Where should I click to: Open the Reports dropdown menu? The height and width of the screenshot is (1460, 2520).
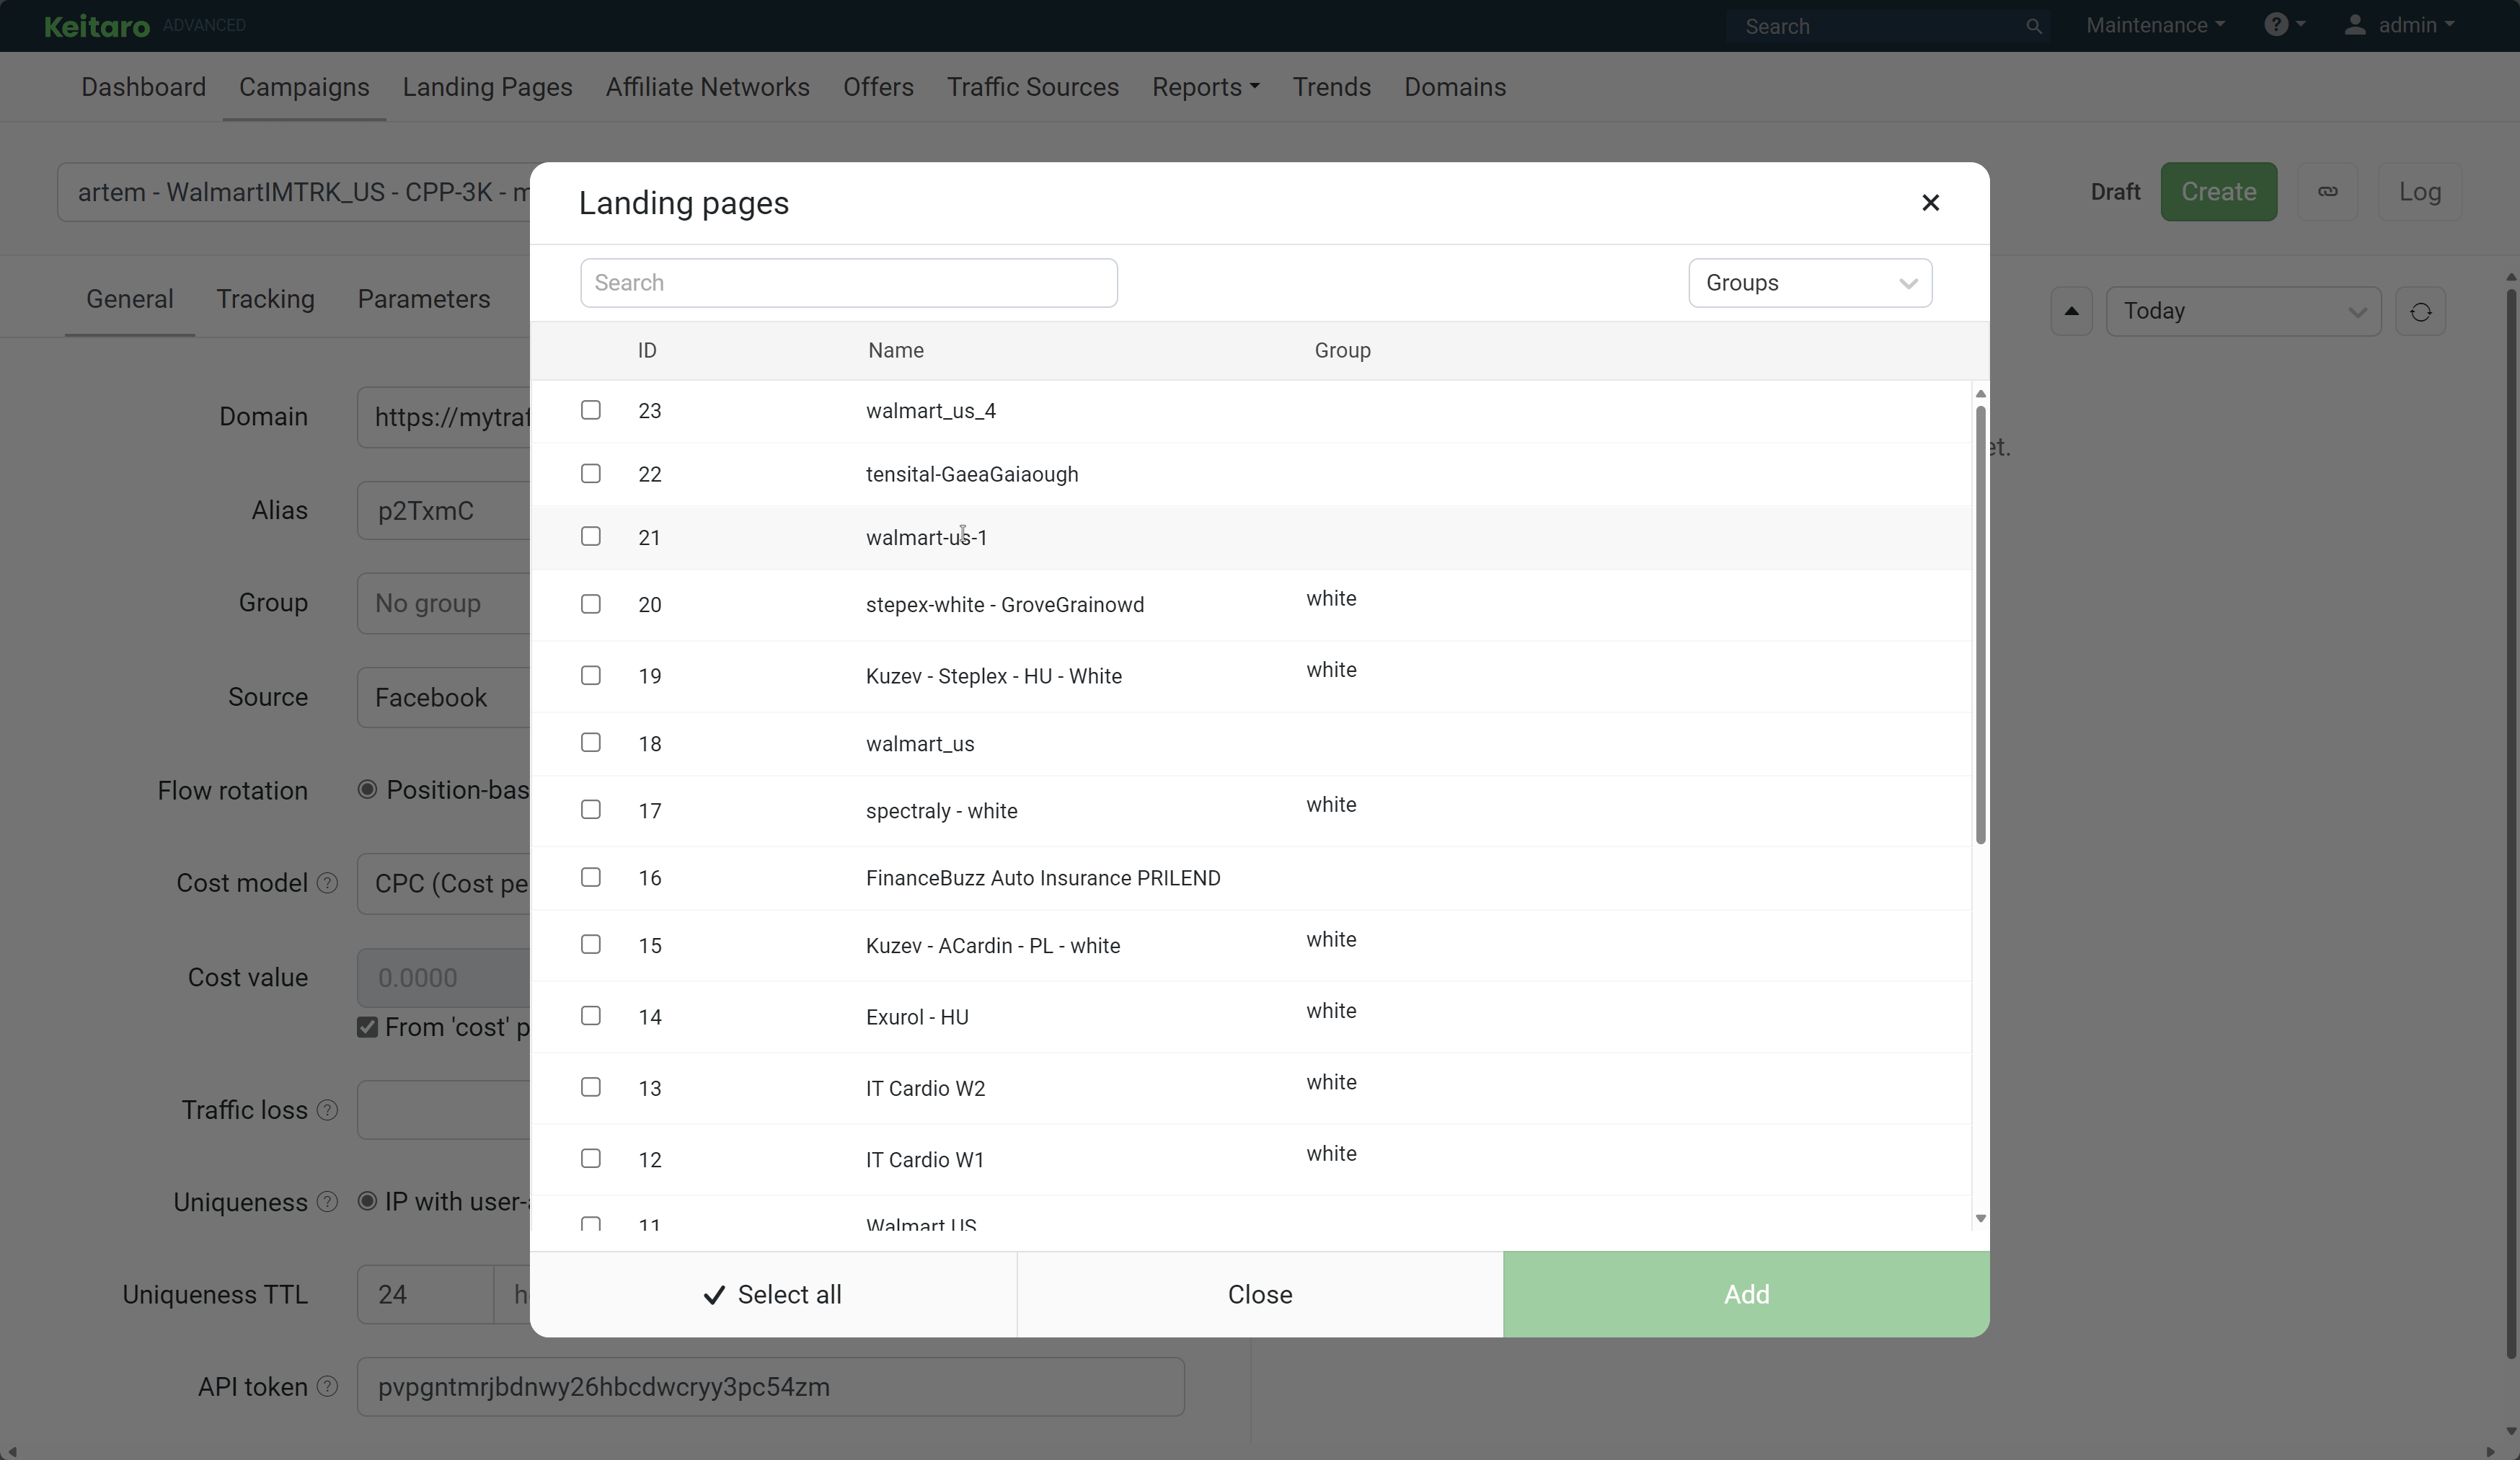(x=1205, y=87)
